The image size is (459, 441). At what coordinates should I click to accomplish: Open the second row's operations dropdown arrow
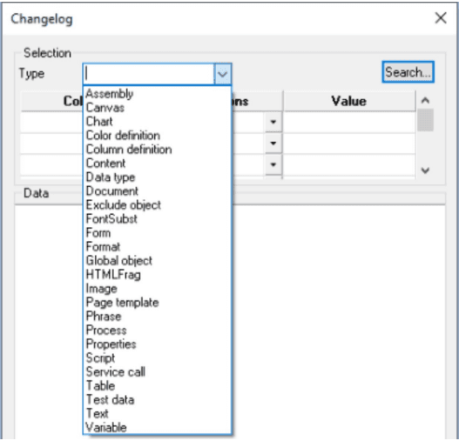[273, 144]
